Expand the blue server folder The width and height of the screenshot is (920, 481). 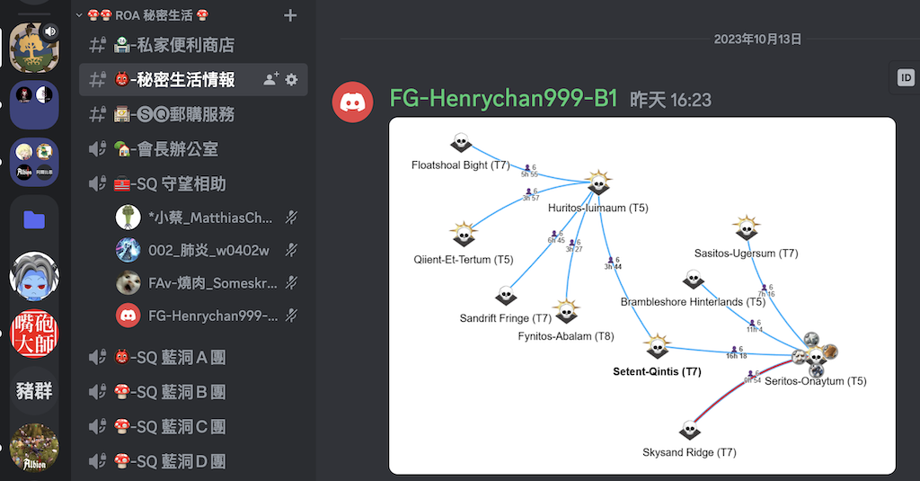pyautogui.click(x=34, y=219)
